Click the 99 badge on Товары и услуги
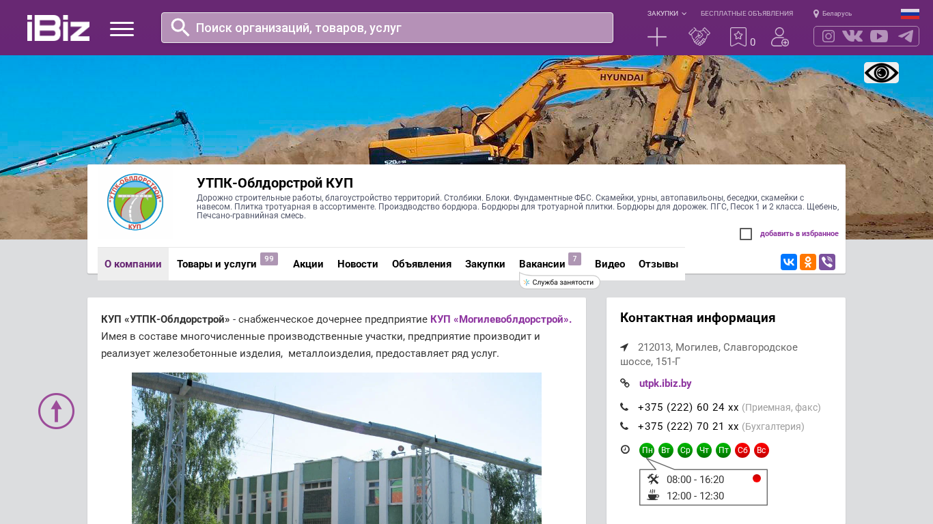933x524 pixels. click(269, 259)
